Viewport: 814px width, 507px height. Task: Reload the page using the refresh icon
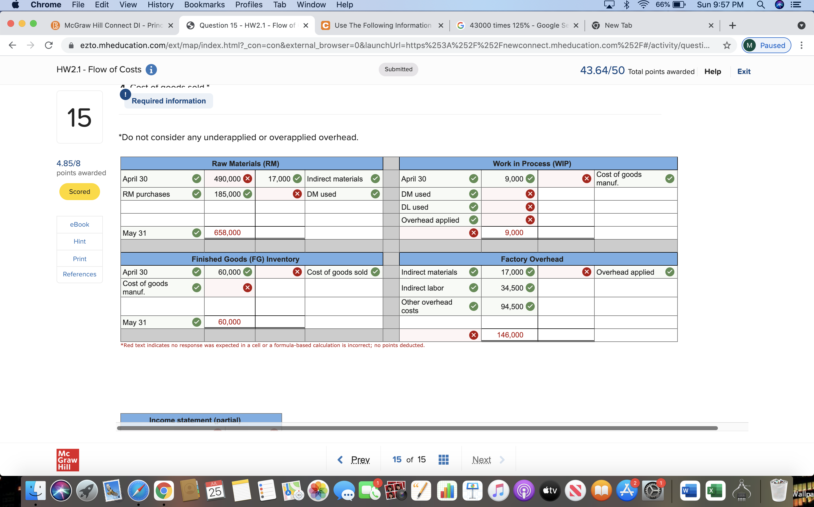click(49, 45)
